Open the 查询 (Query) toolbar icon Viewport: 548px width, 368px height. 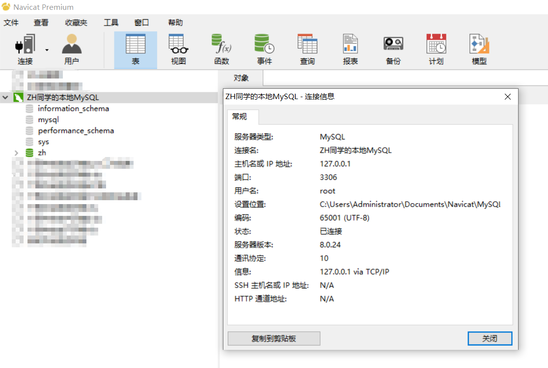pyautogui.click(x=307, y=49)
